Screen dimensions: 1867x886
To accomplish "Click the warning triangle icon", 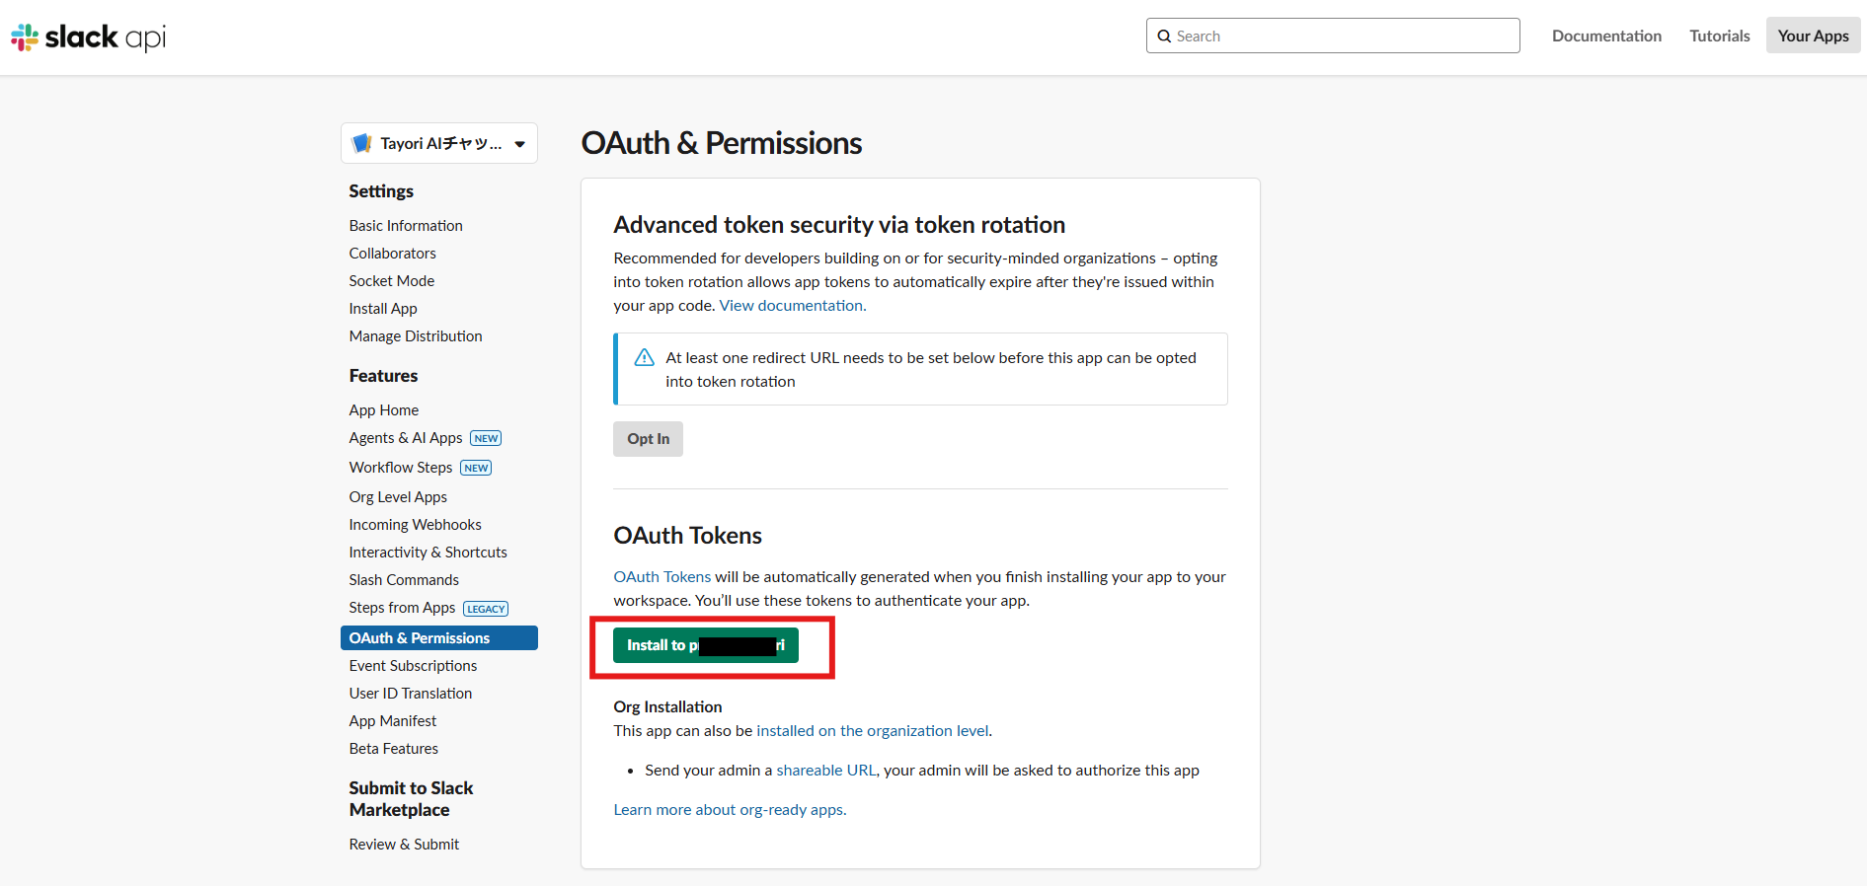I will pos(644,358).
